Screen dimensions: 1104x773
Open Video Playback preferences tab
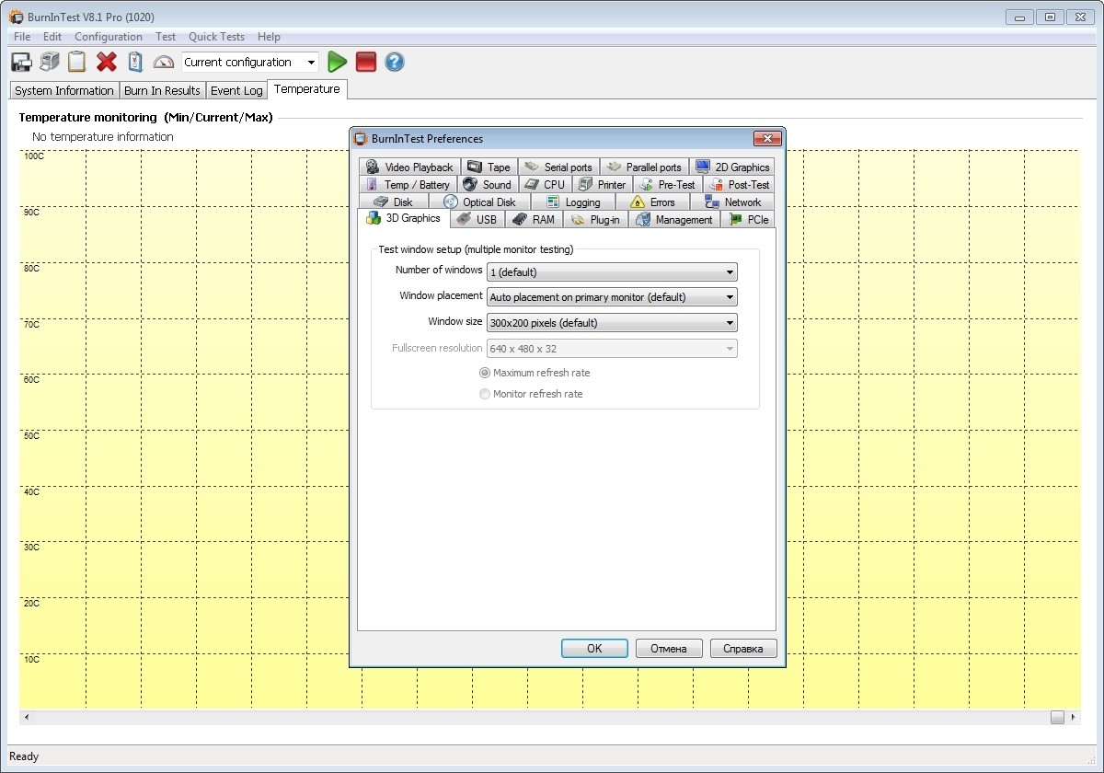pyautogui.click(x=408, y=167)
